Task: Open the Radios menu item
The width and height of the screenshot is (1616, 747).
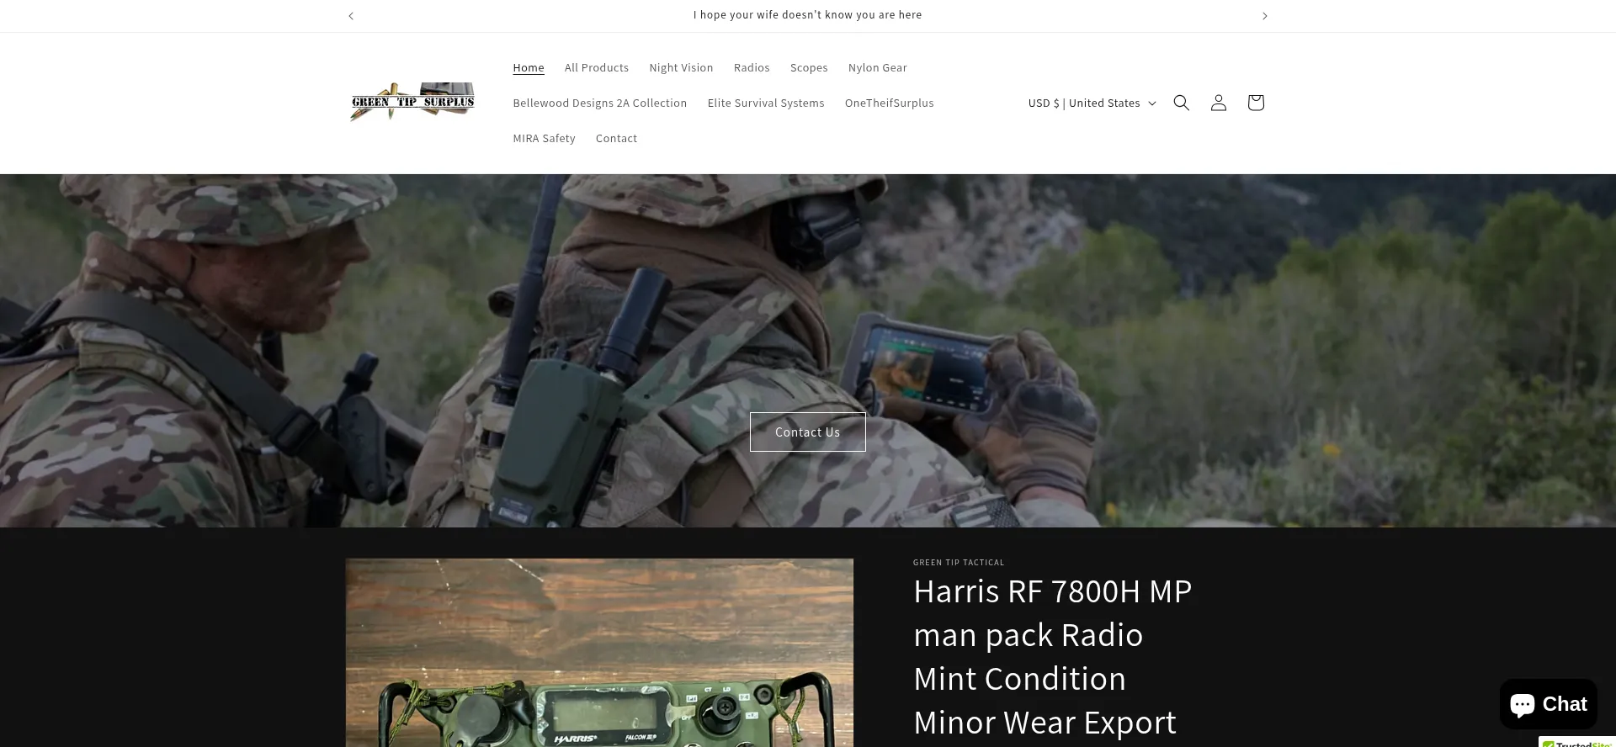Action: 752,68
